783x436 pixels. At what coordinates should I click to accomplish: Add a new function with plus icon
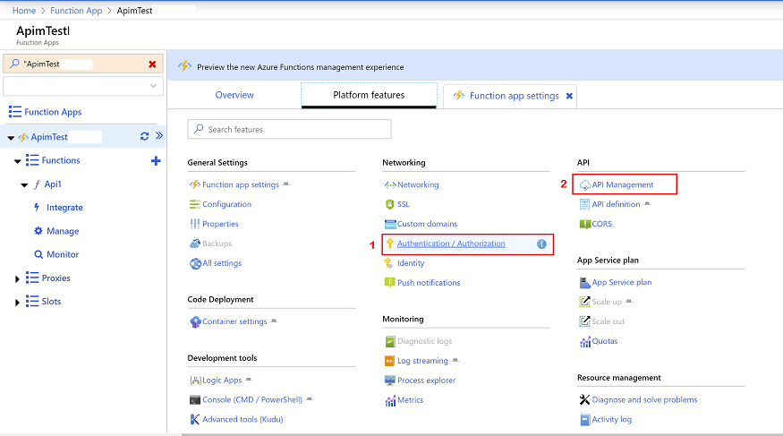(156, 161)
